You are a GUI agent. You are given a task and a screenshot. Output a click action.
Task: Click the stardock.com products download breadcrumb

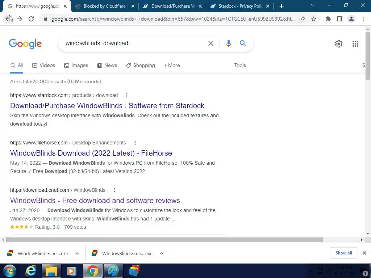pos(64,95)
